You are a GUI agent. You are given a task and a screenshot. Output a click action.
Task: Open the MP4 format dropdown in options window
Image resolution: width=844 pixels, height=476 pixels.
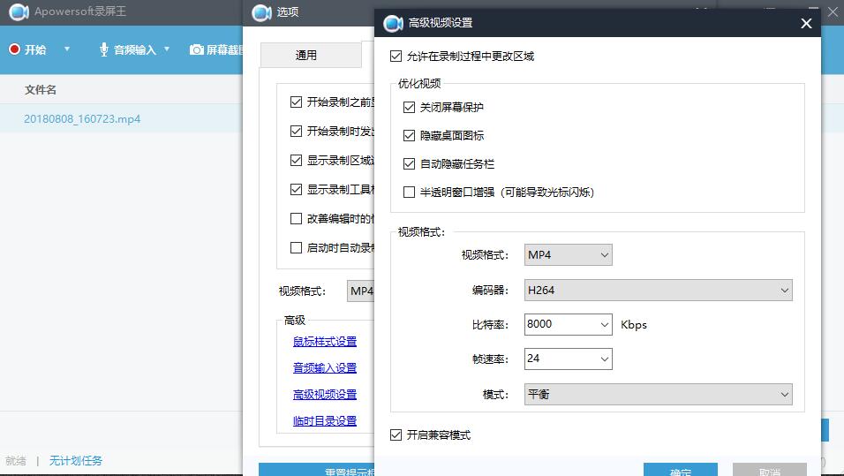(360, 291)
